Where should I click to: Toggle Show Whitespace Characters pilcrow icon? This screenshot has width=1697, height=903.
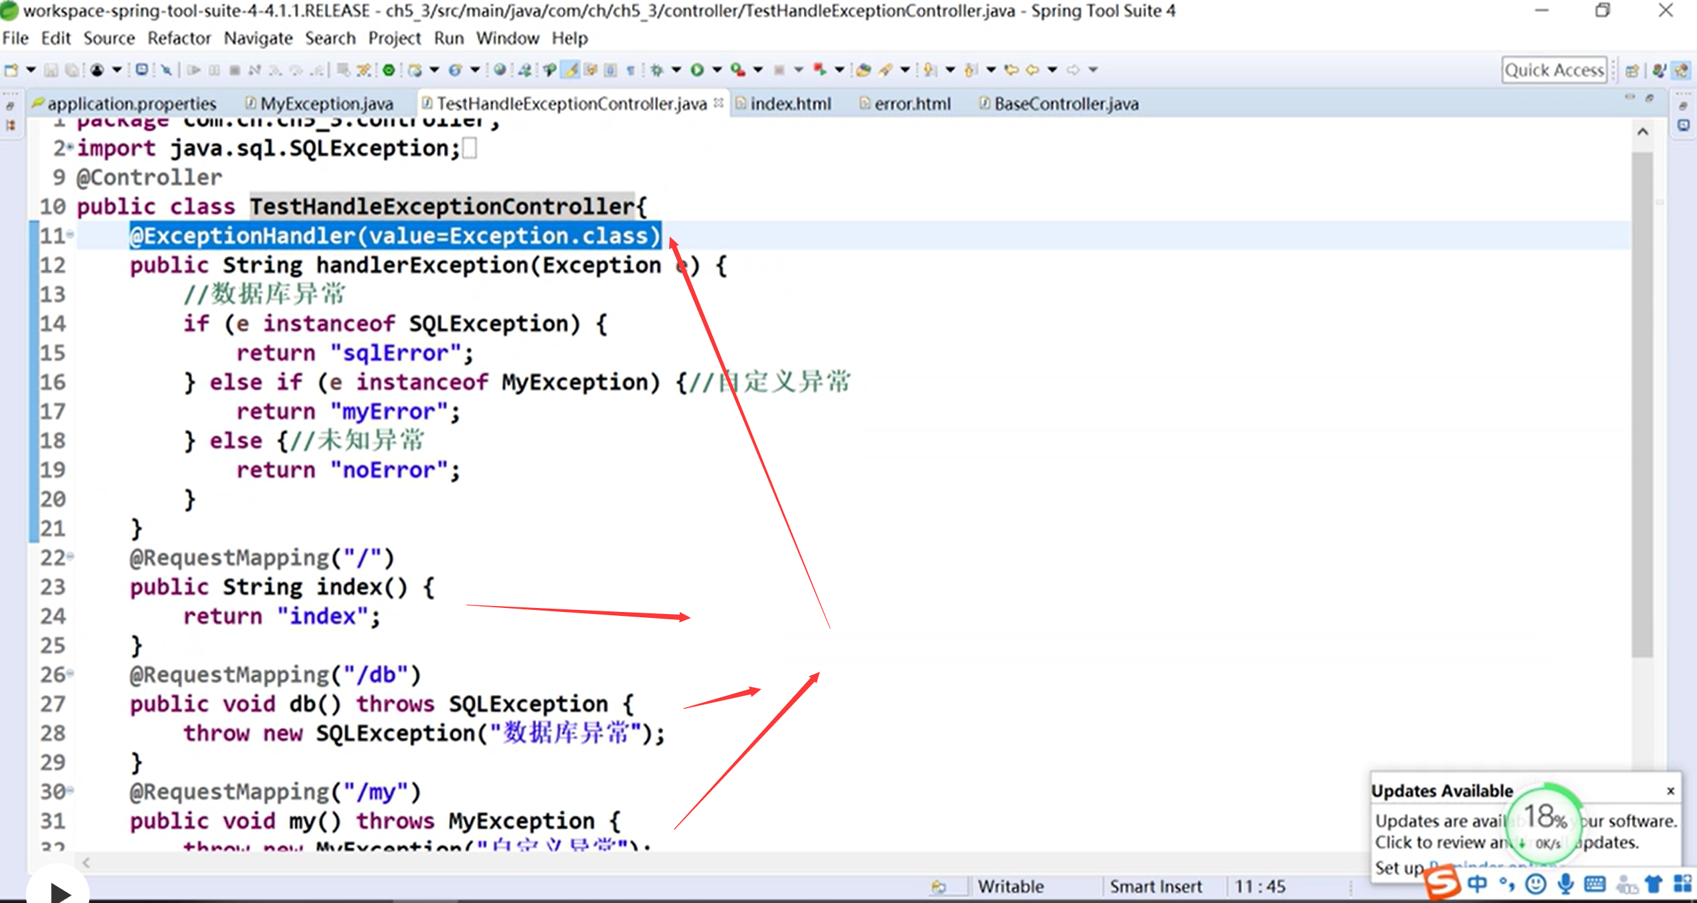[631, 70]
